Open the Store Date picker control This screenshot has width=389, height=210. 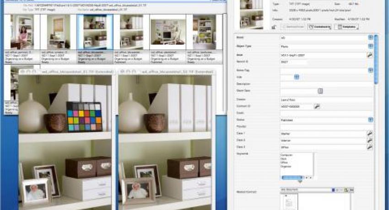pos(320,91)
